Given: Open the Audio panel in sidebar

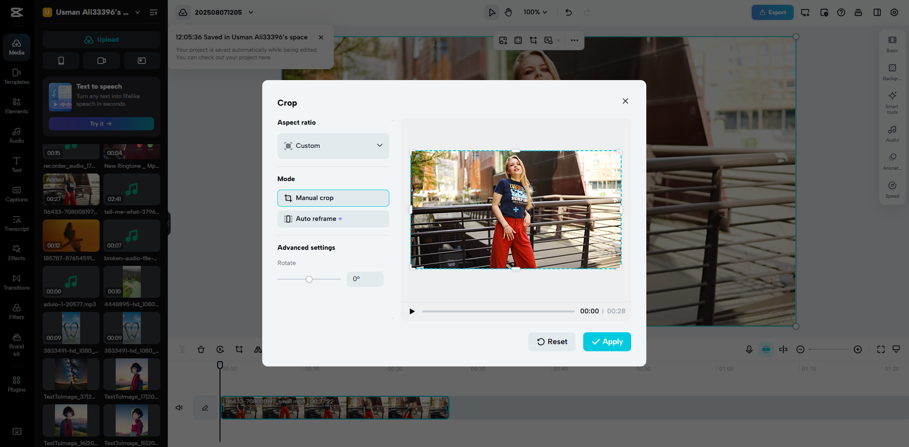Looking at the screenshot, I should point(17,134).
